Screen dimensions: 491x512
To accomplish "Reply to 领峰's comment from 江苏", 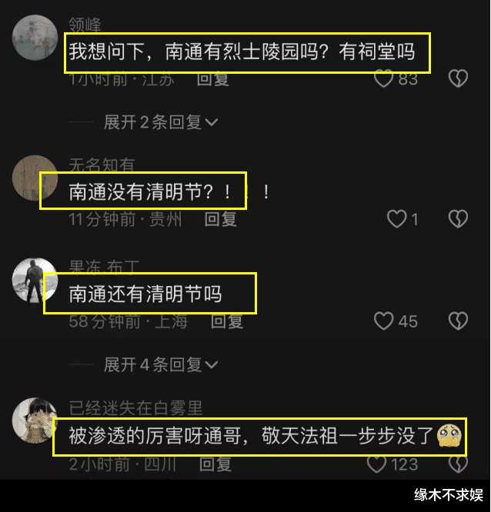I will pos(213,79).
